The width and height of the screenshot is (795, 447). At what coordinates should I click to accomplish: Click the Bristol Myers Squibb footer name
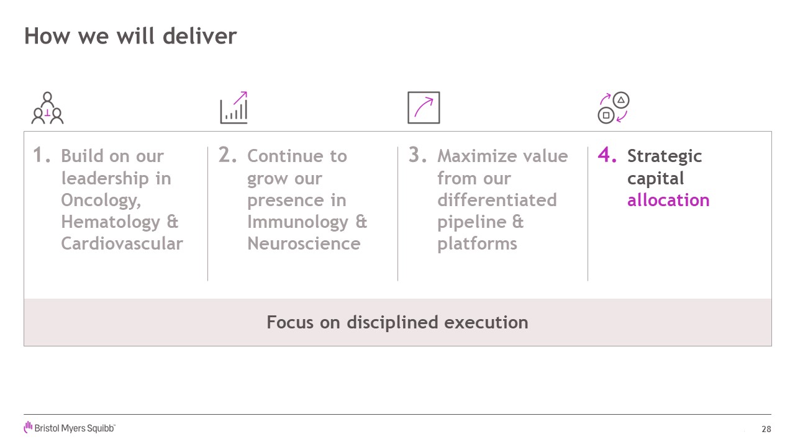[x=75, y=428]
